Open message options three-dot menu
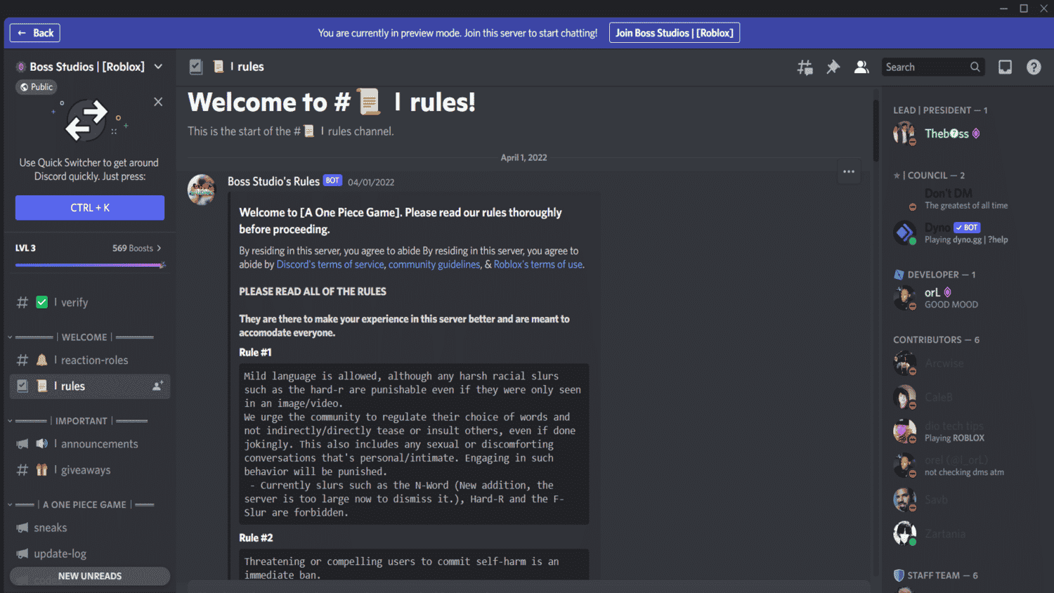 coord(849,171)
